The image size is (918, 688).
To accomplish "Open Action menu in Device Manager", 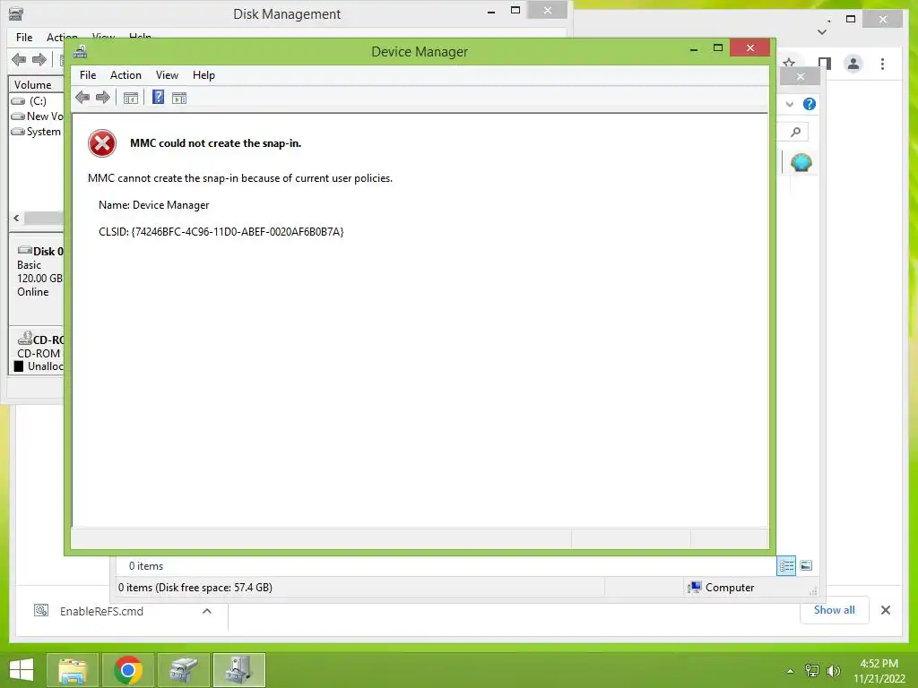I will tap(126, 75).
